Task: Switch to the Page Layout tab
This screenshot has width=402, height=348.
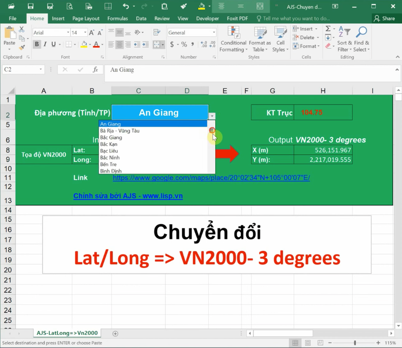Action: click(x=85, y=19)
